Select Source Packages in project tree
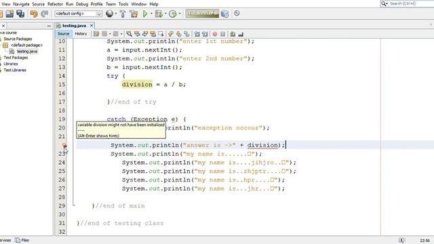 [18, 39]
